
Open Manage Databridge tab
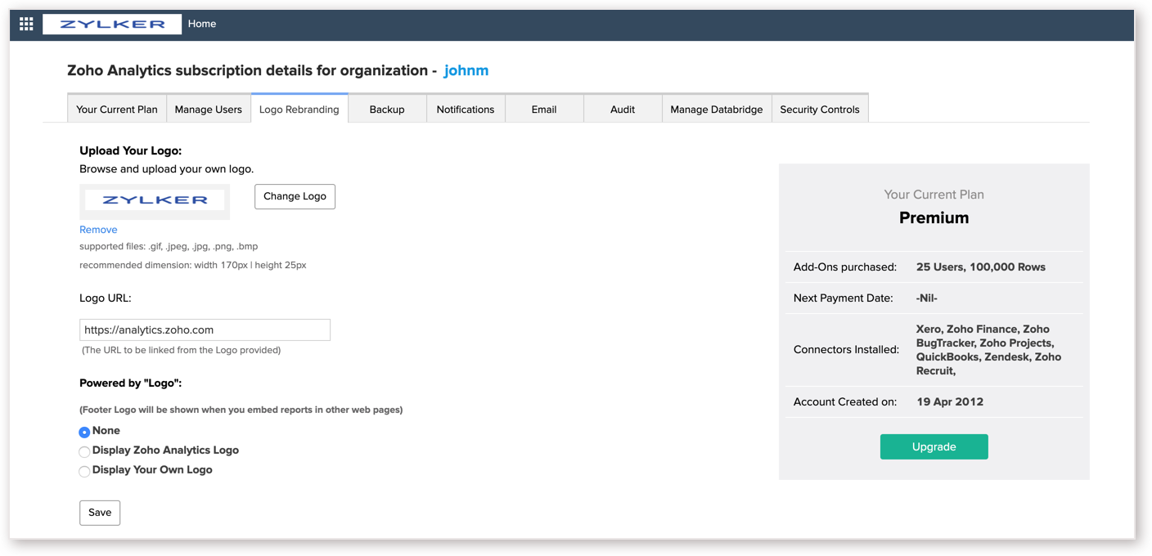(x=717, y=109)
